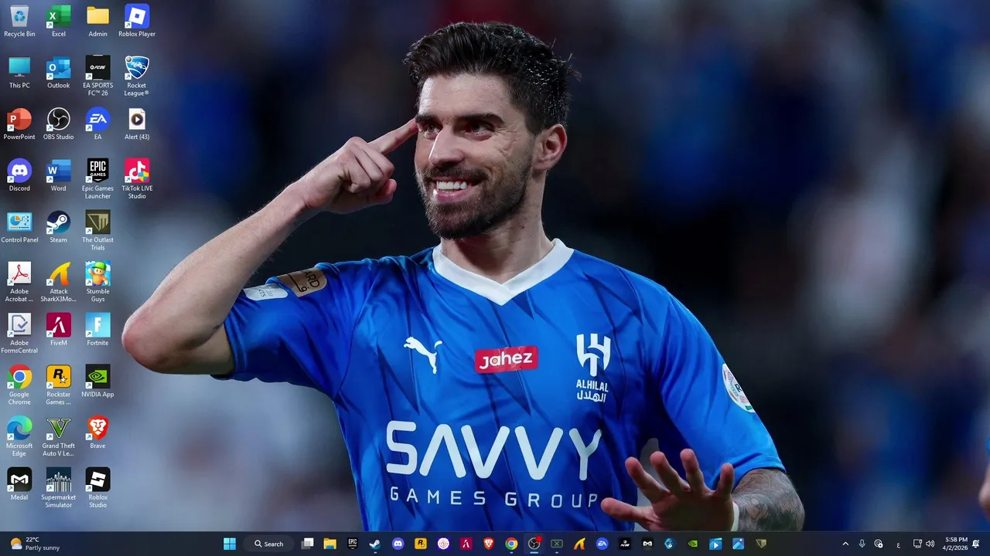Select the Epic Games Launcher shortcut

[97, 179]
